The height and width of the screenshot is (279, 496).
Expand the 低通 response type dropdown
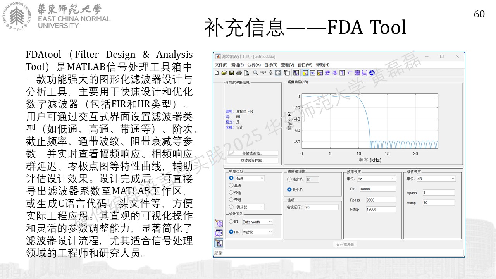pyautogui.click(x=250, y=178)
